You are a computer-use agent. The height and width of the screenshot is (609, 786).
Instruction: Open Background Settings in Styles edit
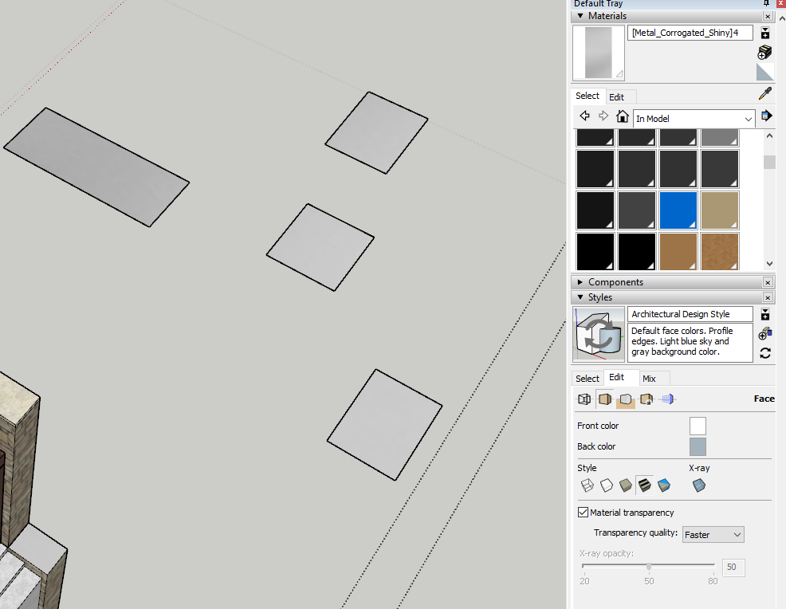click(x=626, y=399)
